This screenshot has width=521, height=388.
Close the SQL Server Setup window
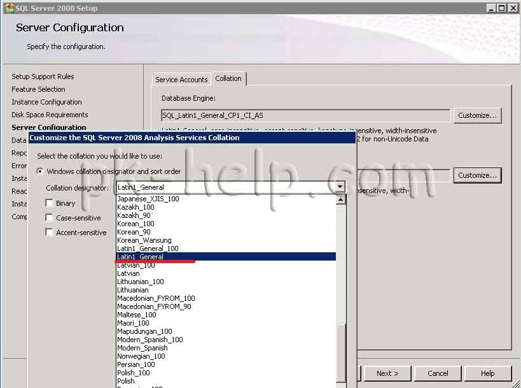513,8
